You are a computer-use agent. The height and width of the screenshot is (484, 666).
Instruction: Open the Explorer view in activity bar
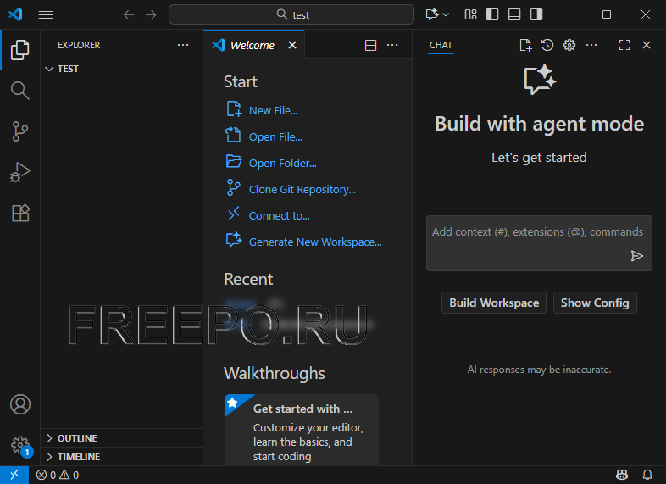[x=20, y=50]
